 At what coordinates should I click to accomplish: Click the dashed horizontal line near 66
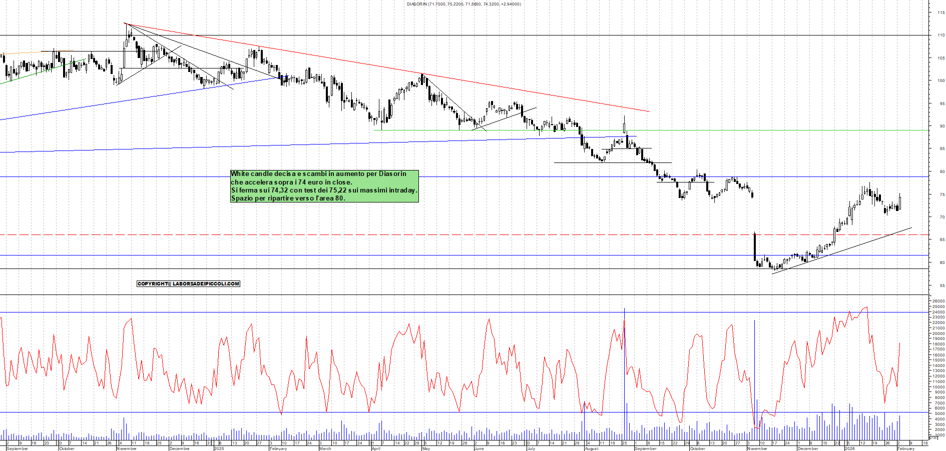450,234
